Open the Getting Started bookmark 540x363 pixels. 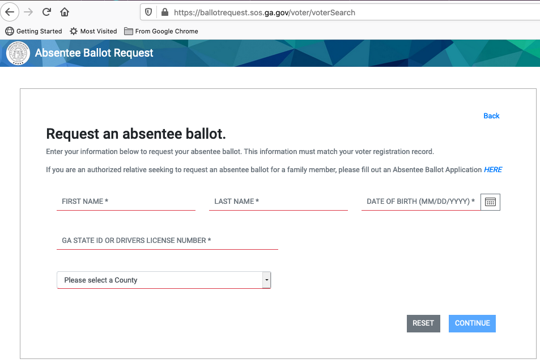click(34, 31)
